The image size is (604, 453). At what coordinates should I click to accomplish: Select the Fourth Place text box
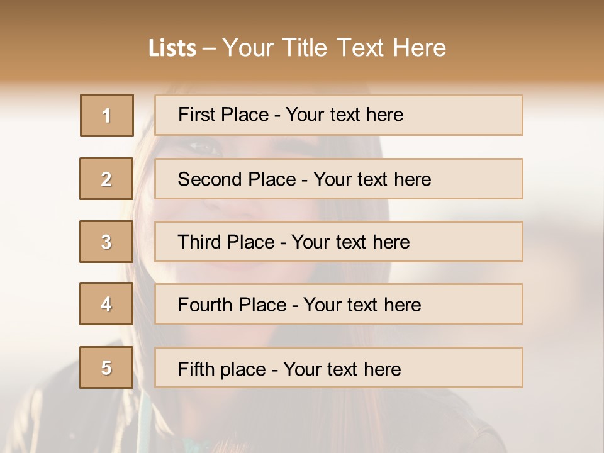pyautogui.click(x=338, y=305)
